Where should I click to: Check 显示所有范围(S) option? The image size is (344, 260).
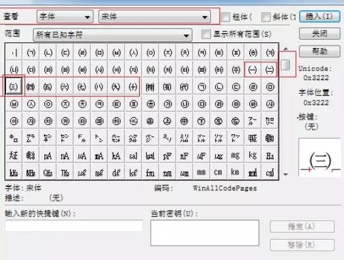click(x=206, y=34)
